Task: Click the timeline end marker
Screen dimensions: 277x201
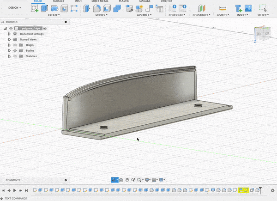Action: click(x=260, y=190)
